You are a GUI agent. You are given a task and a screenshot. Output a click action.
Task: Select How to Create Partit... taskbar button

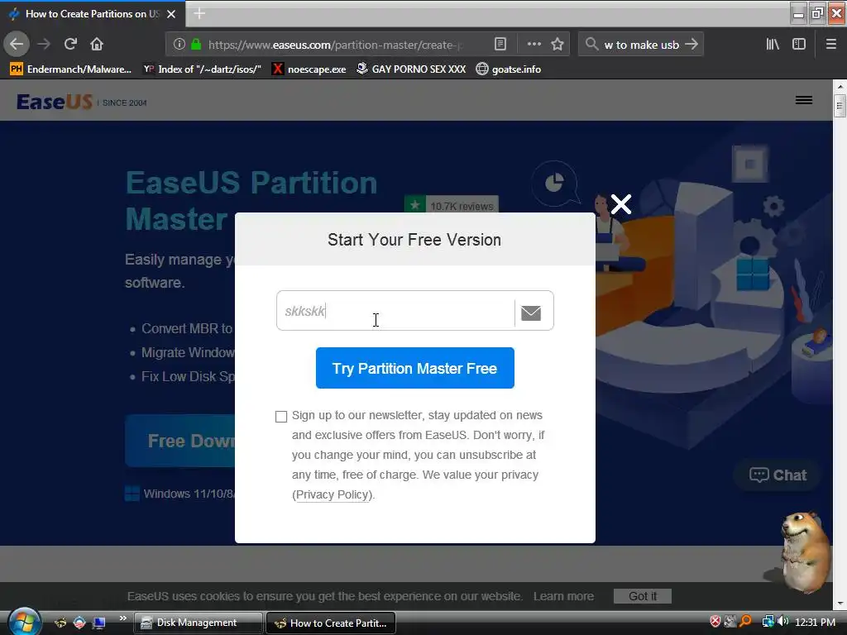331,623
